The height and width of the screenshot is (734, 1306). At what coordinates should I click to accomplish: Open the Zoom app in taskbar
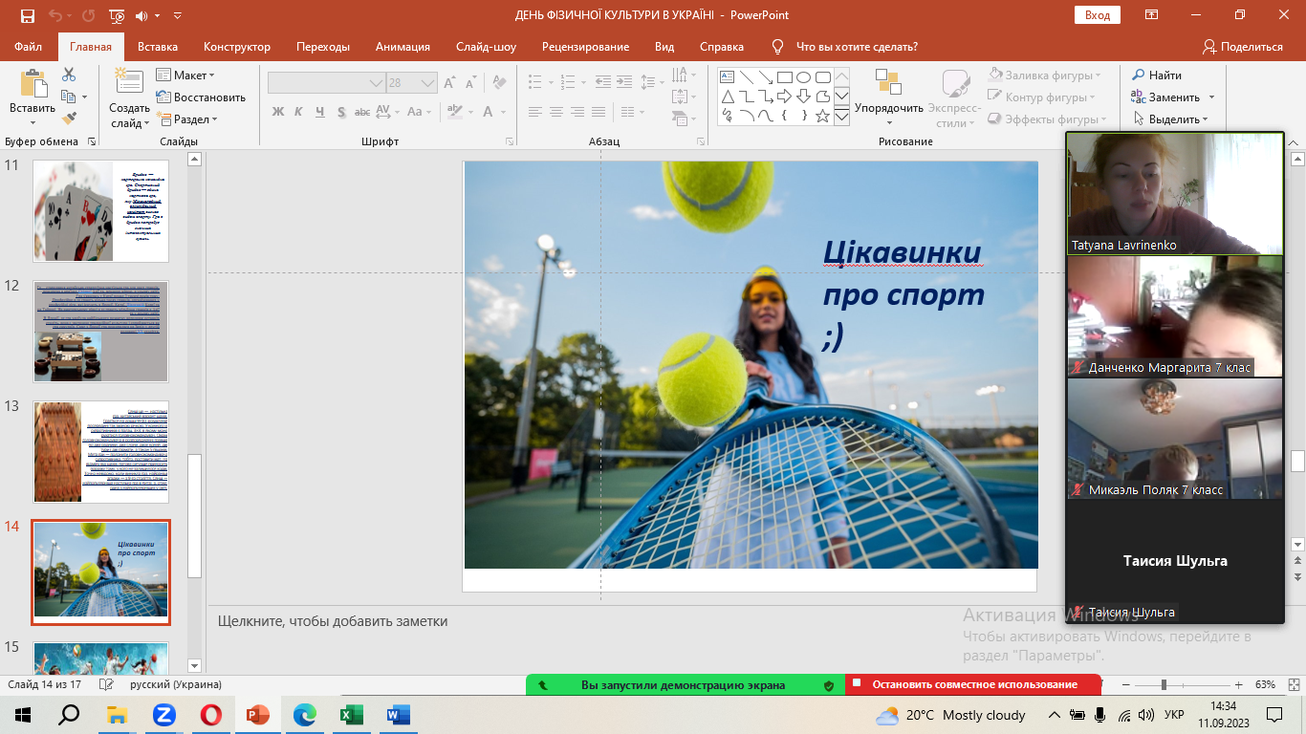[x=163, y=715]
